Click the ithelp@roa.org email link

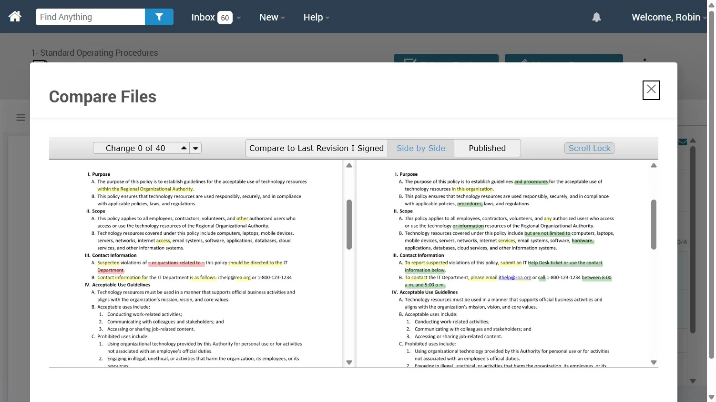tap(514, 277)
